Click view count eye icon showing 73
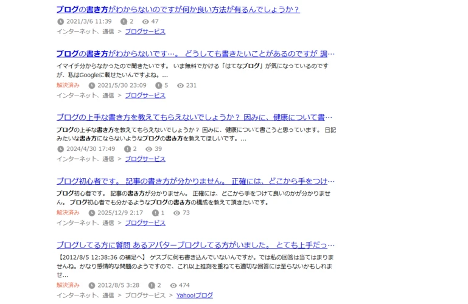The height and width of the screenshot is (304, 468). (176, 213)
